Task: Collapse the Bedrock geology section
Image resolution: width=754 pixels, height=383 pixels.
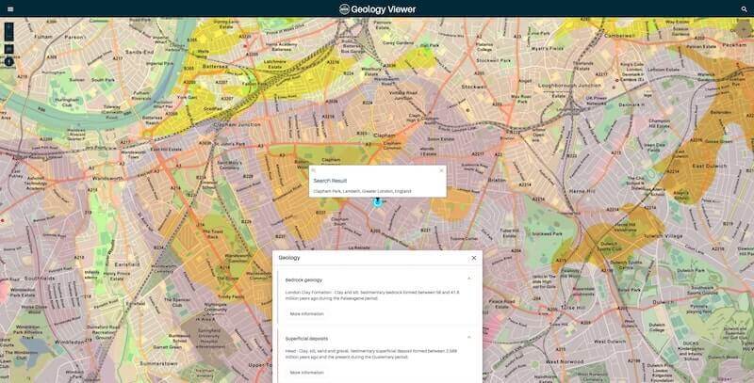Action: (469, 279)
